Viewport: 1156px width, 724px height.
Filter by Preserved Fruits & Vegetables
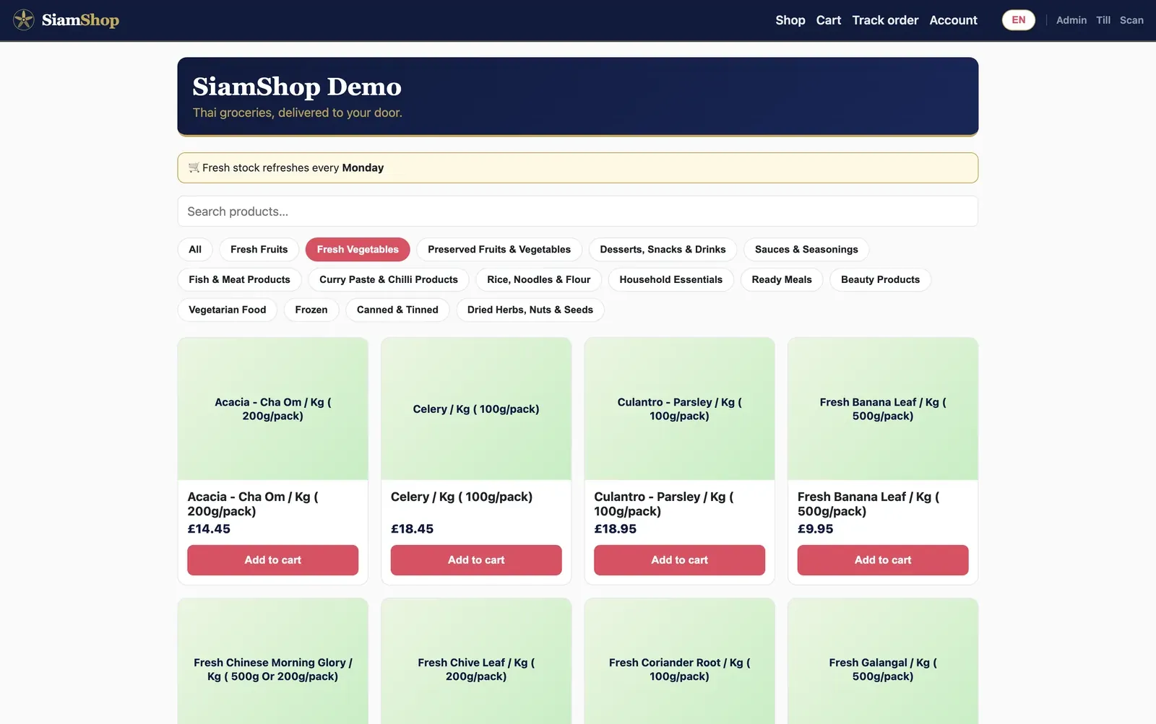(499, 250)
